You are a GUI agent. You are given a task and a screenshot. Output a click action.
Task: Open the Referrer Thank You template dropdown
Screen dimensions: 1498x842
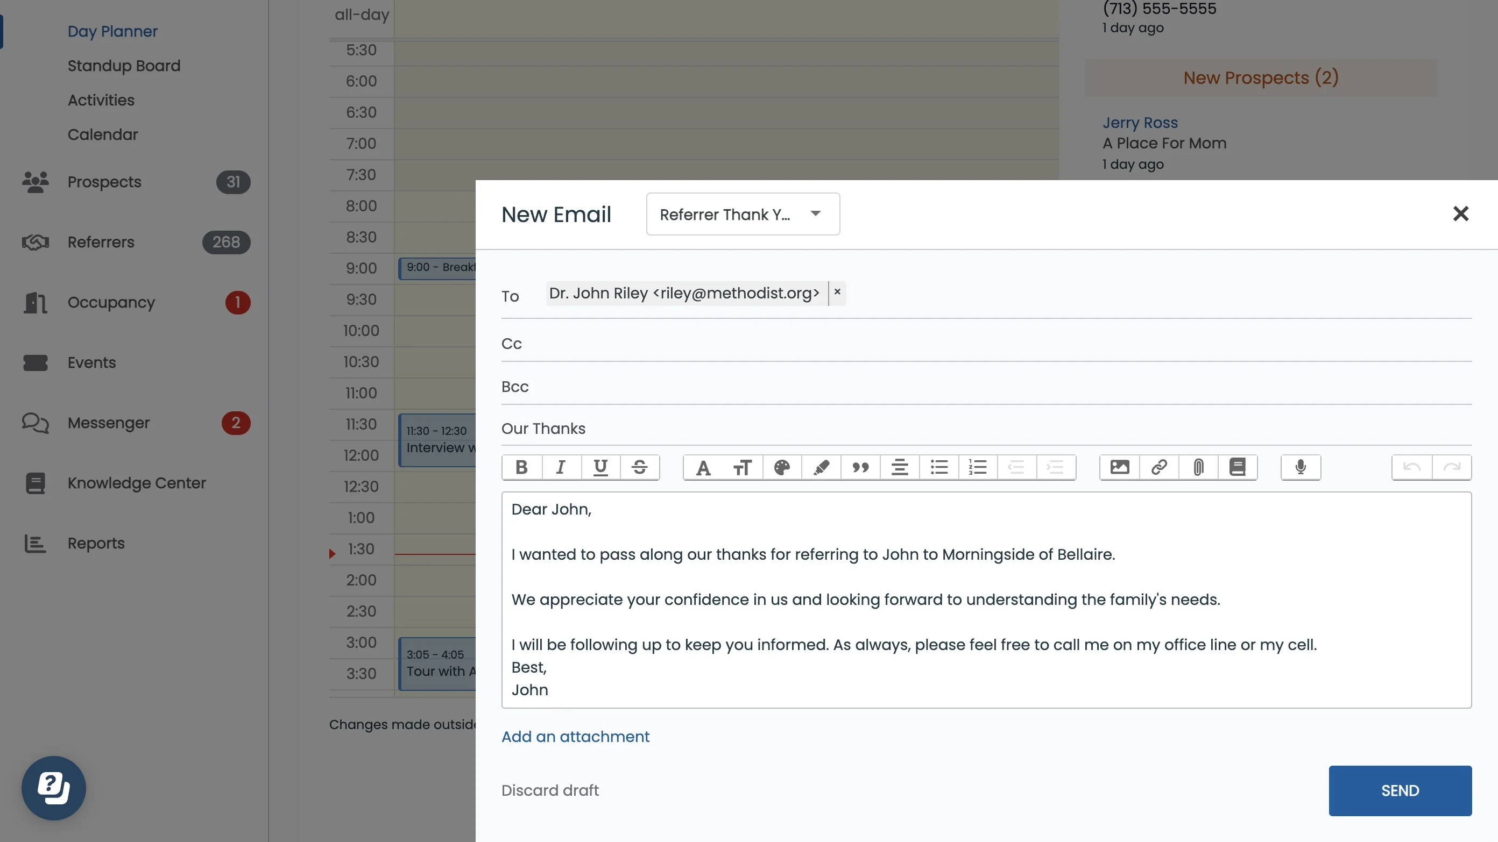pos(743,215)
